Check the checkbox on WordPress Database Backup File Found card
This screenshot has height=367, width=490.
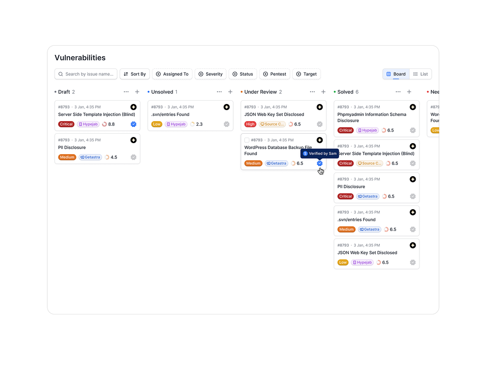247,140
